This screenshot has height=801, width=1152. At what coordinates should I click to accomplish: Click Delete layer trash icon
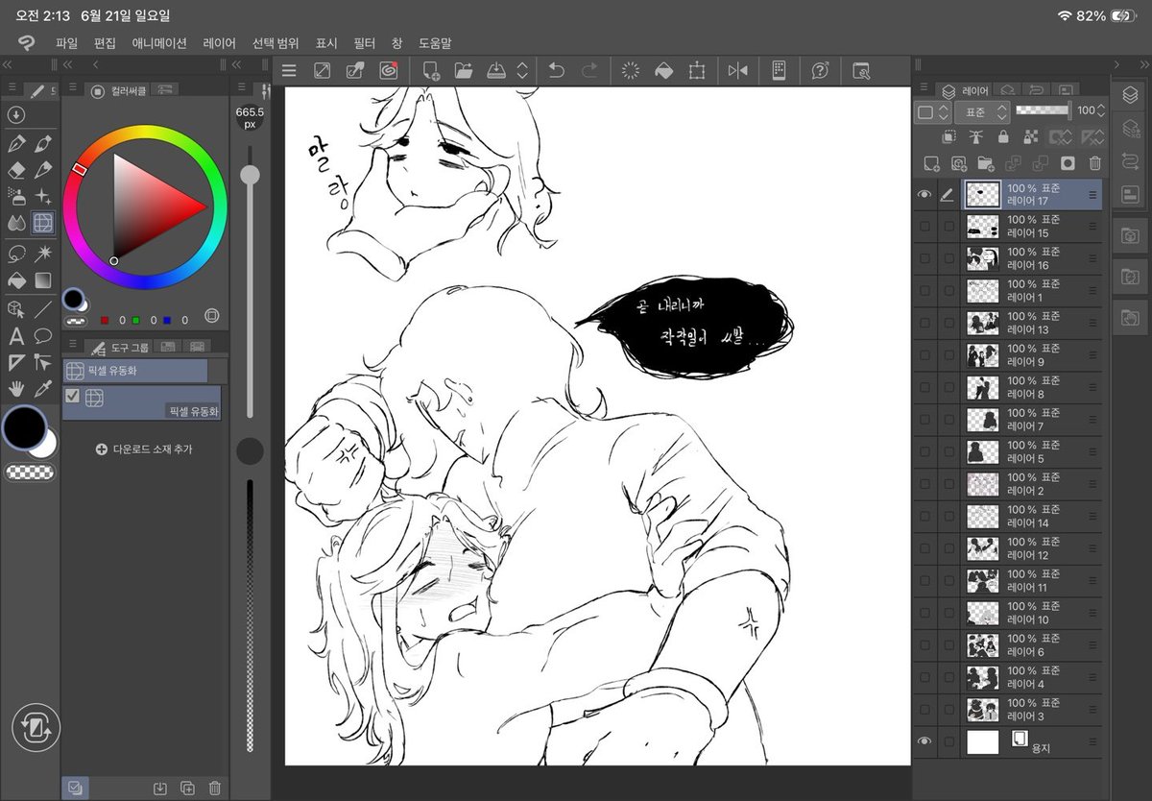[1094, 163]
